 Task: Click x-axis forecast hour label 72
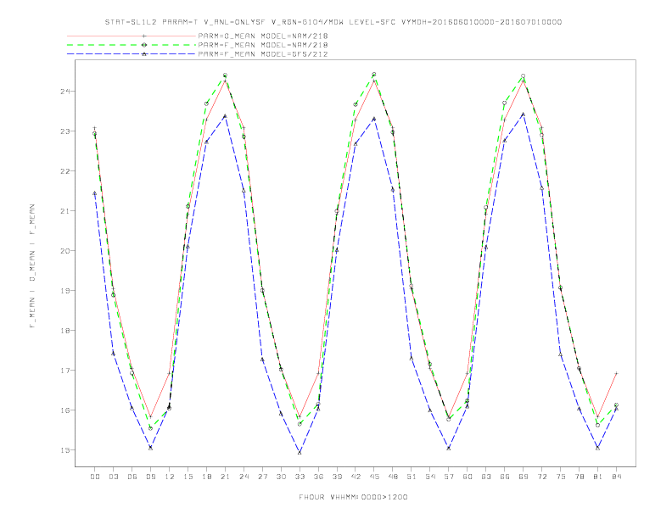pos(542,477)
